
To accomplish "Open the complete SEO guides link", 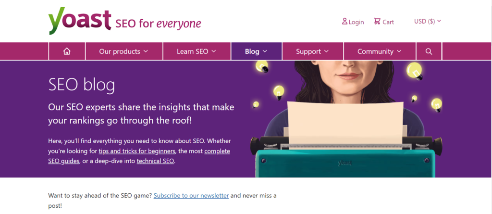I will tap(217, 151).
